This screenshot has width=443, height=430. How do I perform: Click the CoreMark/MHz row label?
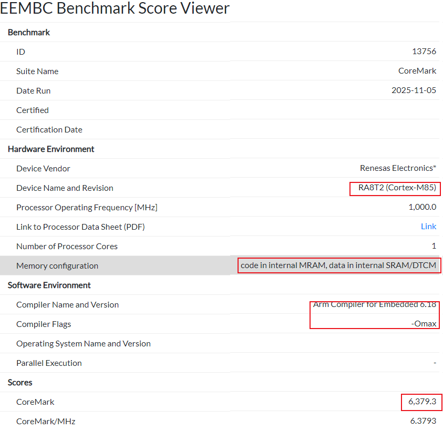tap(46, 421)
